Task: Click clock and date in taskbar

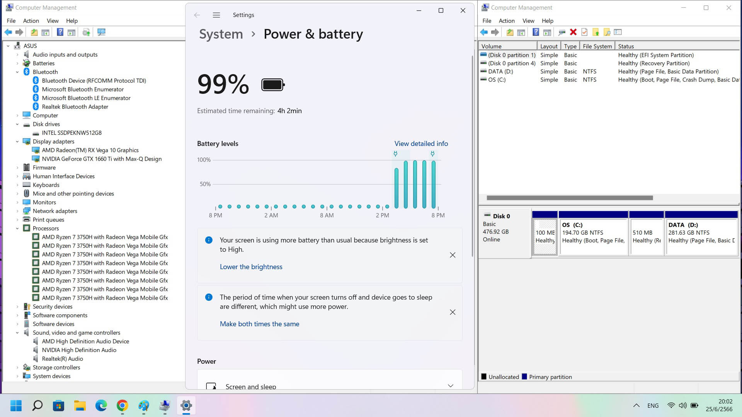Action: tap(719, 406)
